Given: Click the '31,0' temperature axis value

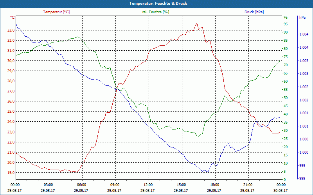Looking at the screenshot, I should pyautogui.click(x=11, y=51).
